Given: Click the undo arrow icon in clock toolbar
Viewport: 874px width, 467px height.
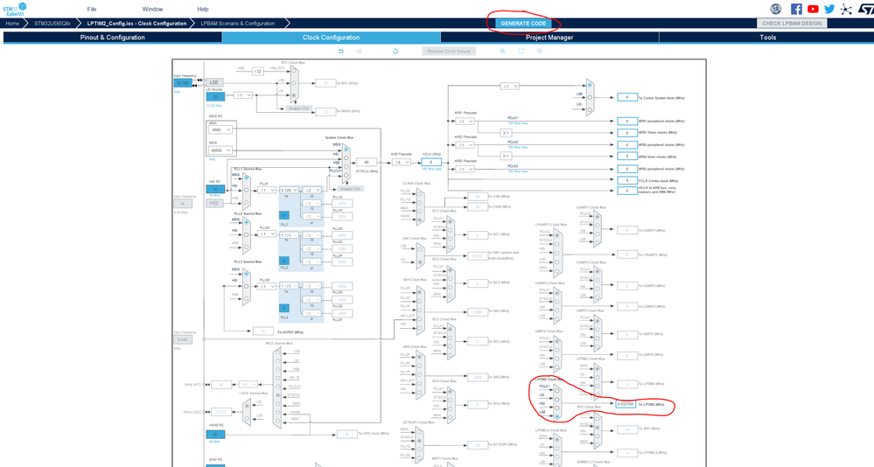Looking at the screenshot, I should (341, 51).
